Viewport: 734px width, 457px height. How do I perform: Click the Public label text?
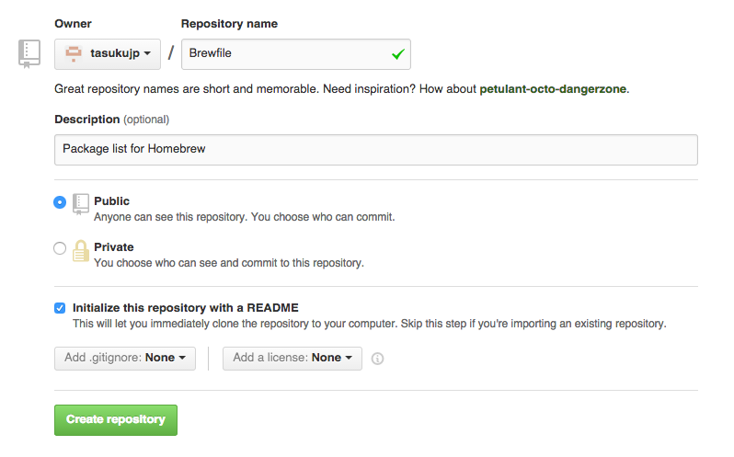[111, 201]
